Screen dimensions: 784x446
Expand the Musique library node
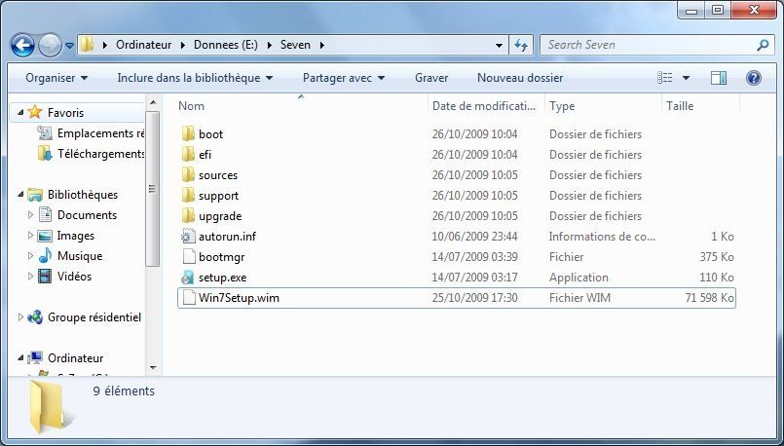(x=30, y=256)
